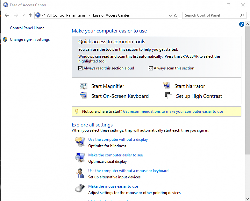Click the search magnifier icon

[242, 15]
